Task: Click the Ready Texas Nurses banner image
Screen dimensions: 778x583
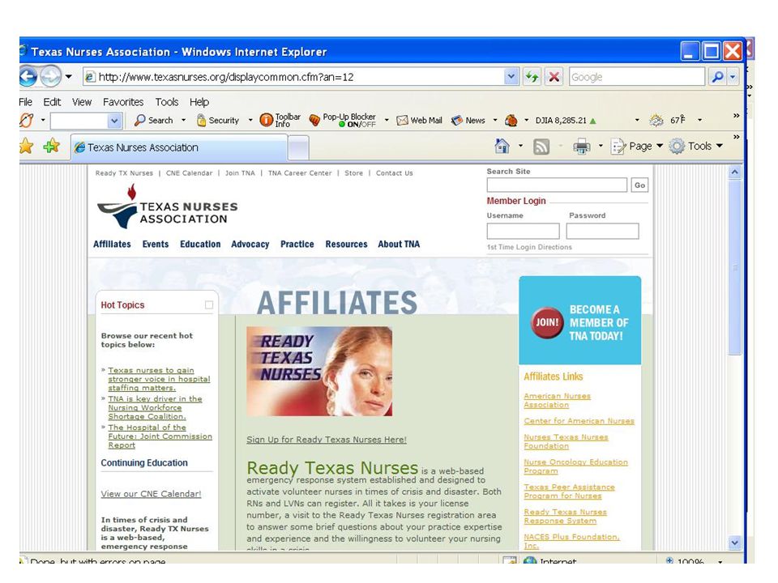Action: tap(319, 372)
